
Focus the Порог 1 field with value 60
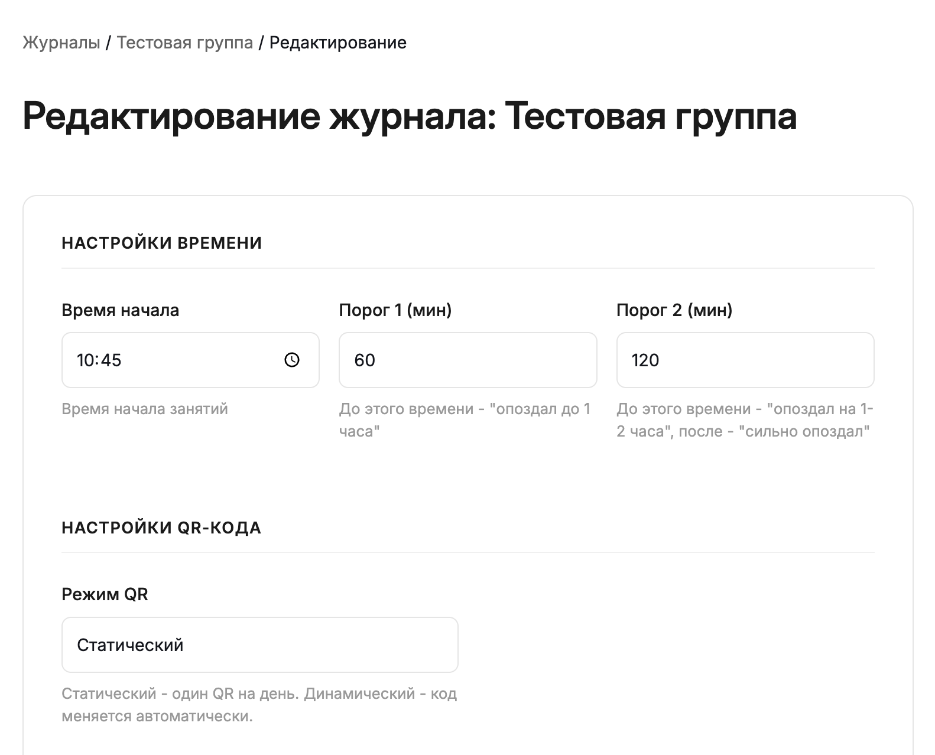pyautogui.click(x=467, y=360)
